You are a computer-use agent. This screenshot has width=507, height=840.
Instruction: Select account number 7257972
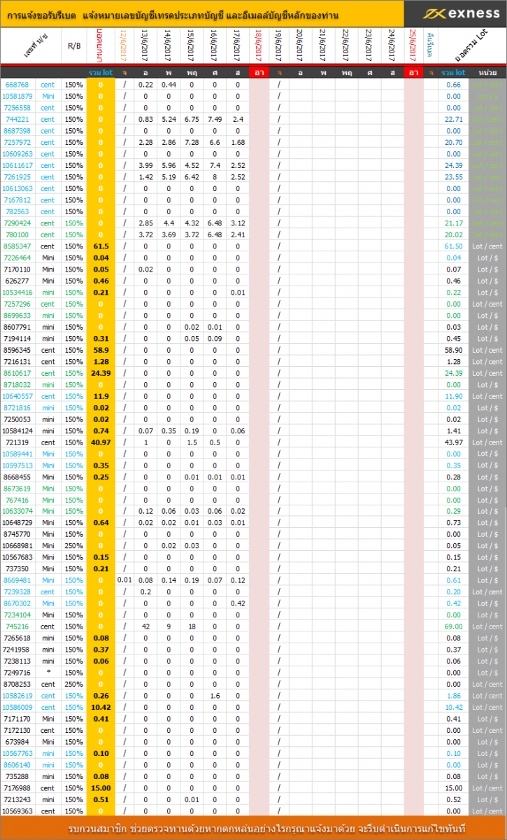pyautogui.click(x=17, y=142)
